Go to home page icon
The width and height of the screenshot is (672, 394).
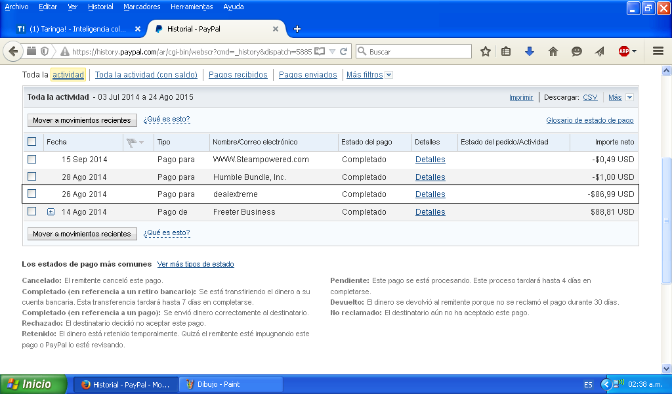[x=553, y=51]
